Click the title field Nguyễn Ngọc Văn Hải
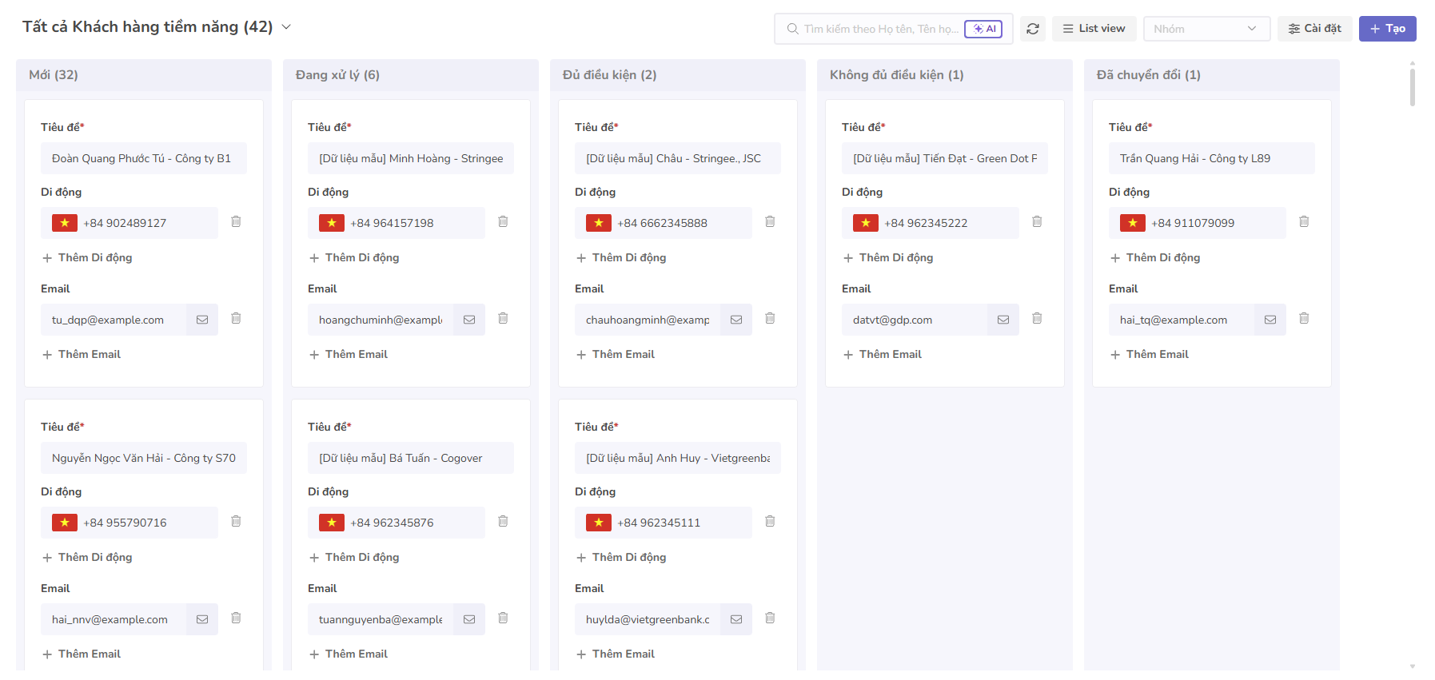The height and width of the screenshot is (680, 1435). 144,458
